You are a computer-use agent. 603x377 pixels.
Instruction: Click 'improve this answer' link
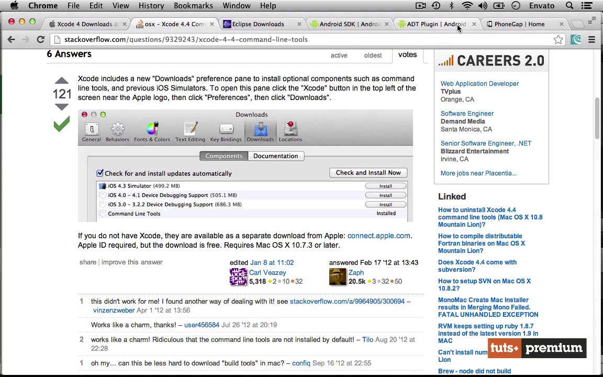click(132, 262)
